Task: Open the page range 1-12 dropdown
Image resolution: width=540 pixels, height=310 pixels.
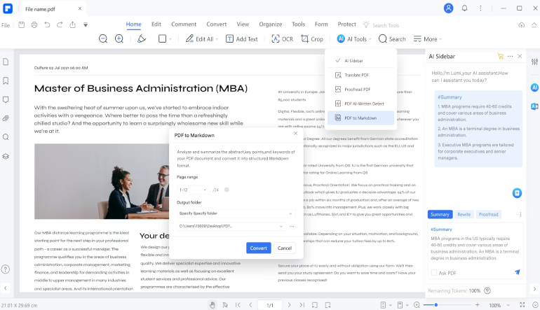Action: (193, 190)
